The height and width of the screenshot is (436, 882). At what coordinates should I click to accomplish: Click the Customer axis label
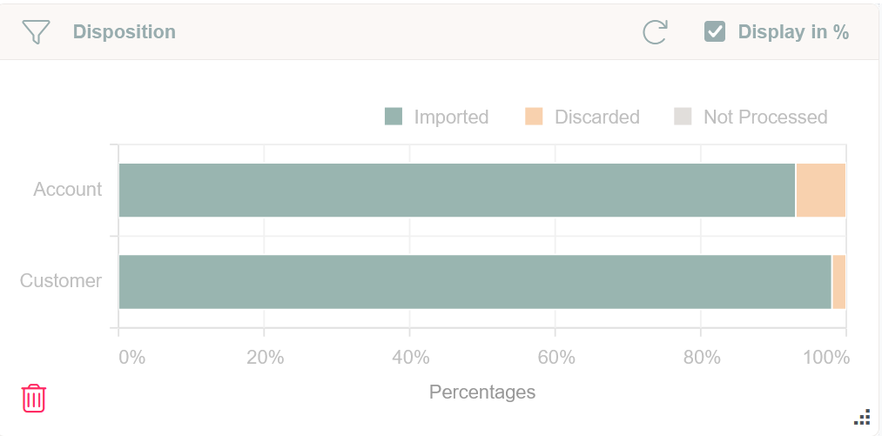61,280
